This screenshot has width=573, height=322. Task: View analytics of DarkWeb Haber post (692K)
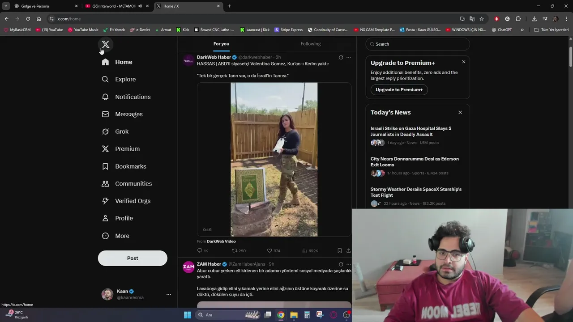pos(310,251)
